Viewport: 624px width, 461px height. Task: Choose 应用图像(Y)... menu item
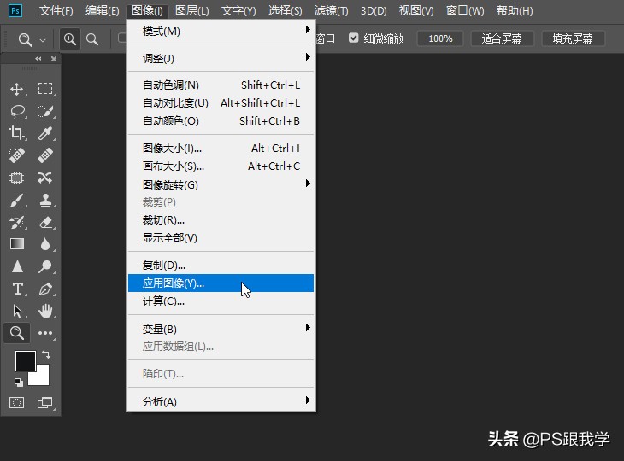(x=221, y=283)
